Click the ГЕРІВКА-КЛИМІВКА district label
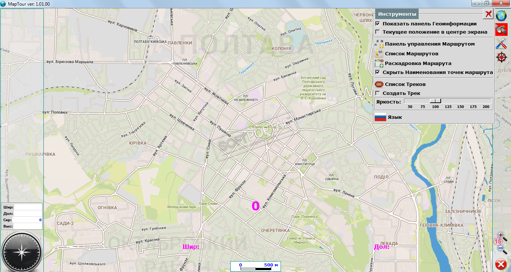Image resolution: width=511 pixels, height=272 pixels. [x=441, y=225]
